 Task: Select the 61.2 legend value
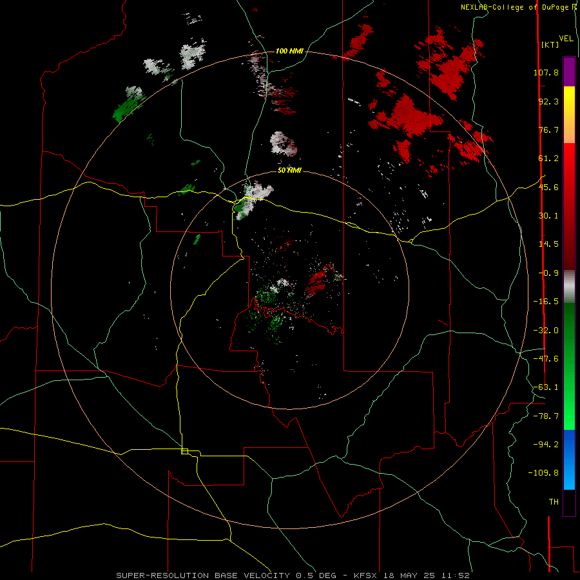[548, 159]
